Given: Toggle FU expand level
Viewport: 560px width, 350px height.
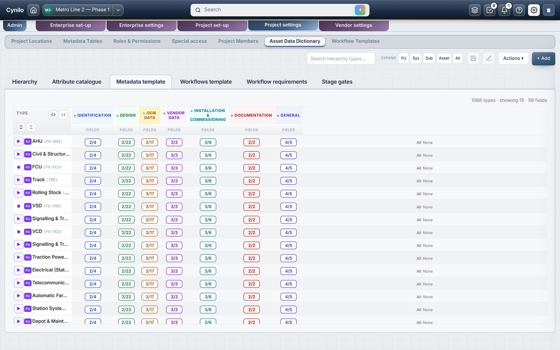Looking at the screenshot, I should [404, 58].
